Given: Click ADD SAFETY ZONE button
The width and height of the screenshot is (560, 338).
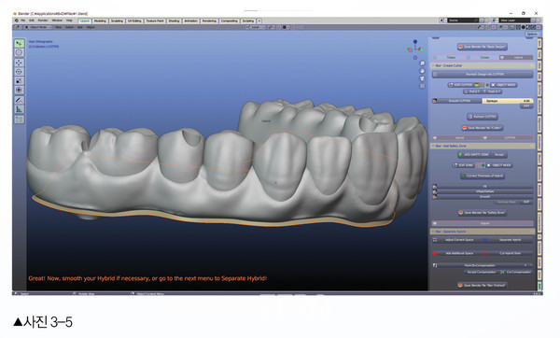Looking at the screenshot, I should pos(476,155).
